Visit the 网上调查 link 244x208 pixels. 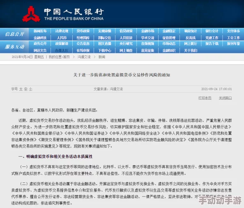coord(126,50)
